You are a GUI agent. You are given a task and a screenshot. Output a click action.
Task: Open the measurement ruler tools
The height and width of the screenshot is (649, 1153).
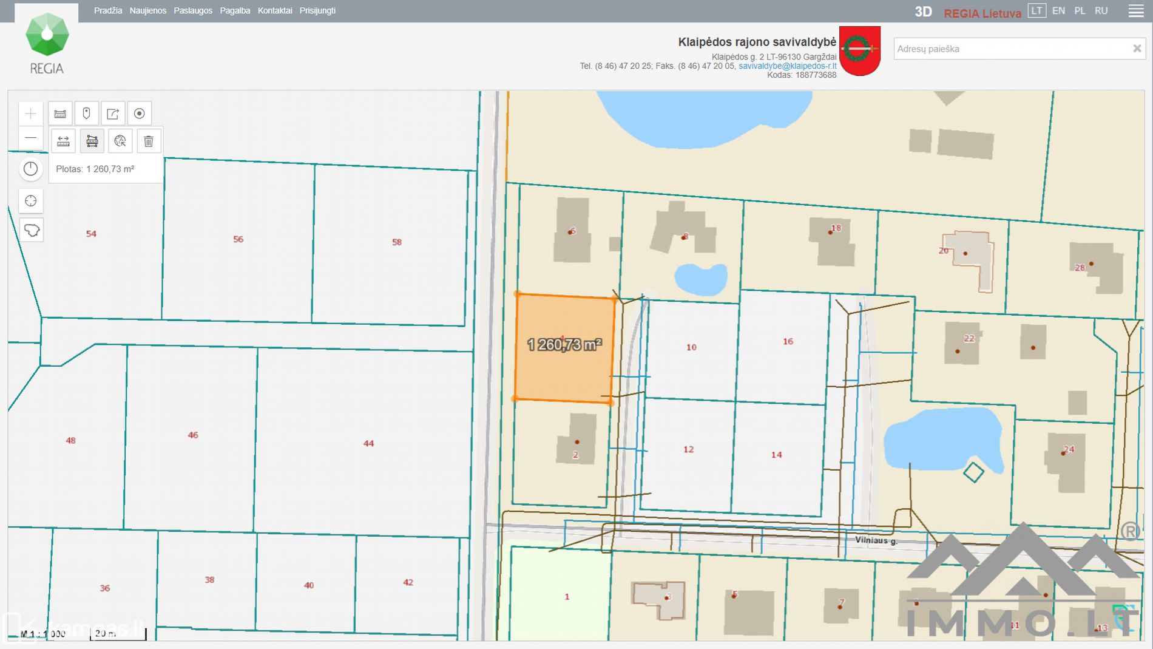click(x=60, y=114)
